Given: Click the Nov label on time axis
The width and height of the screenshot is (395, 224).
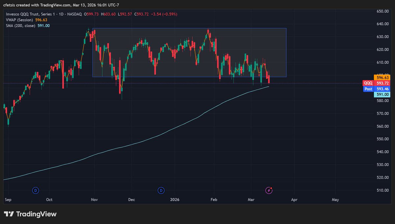Looking at the screenshot, I should pyautogui.click(x=94, y=200).
